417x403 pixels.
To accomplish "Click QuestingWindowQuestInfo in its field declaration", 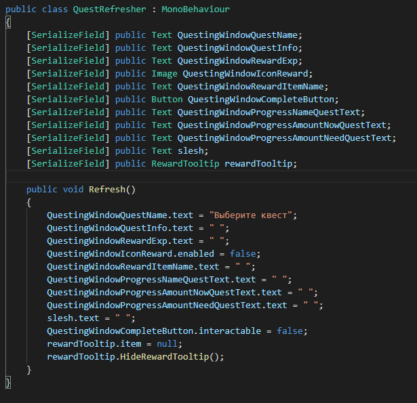I will coord(237,48).
